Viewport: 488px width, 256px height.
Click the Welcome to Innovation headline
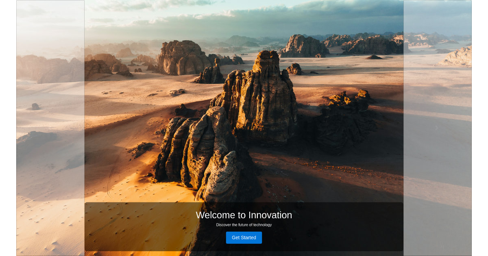coord(244,215)
